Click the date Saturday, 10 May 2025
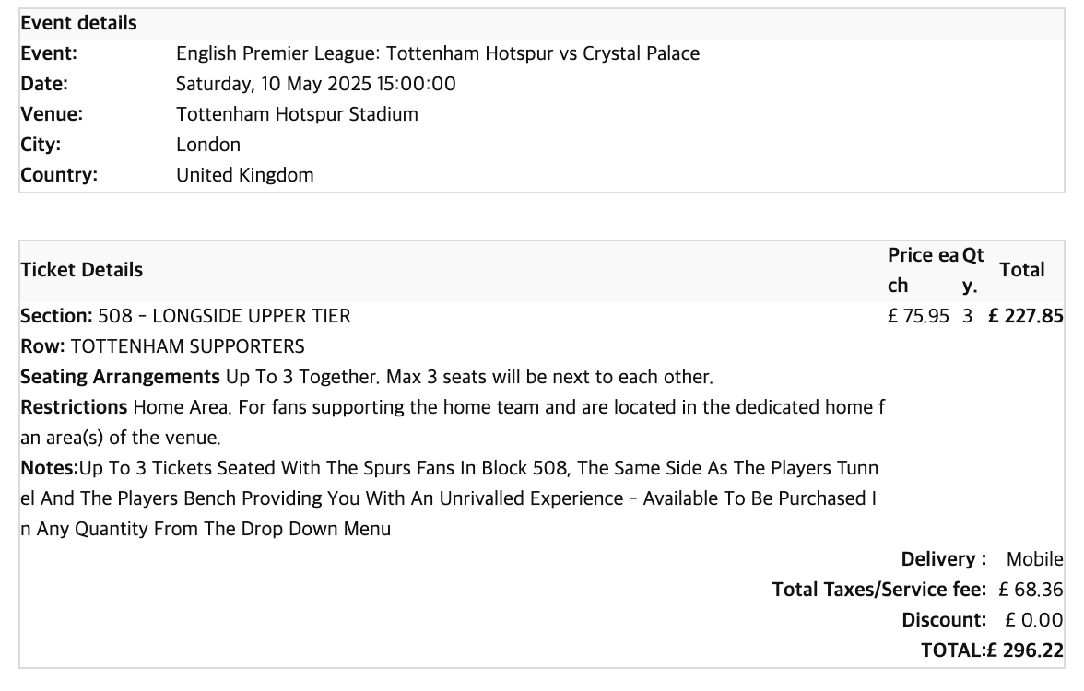The image size is (1084, 691). (x=274, y=84)
